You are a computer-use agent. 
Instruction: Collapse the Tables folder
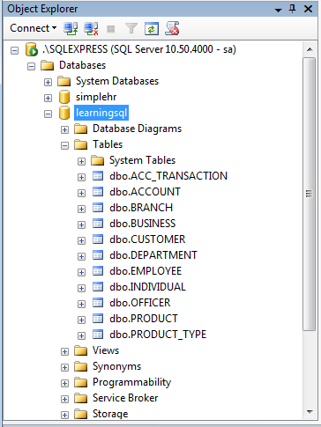64,145
